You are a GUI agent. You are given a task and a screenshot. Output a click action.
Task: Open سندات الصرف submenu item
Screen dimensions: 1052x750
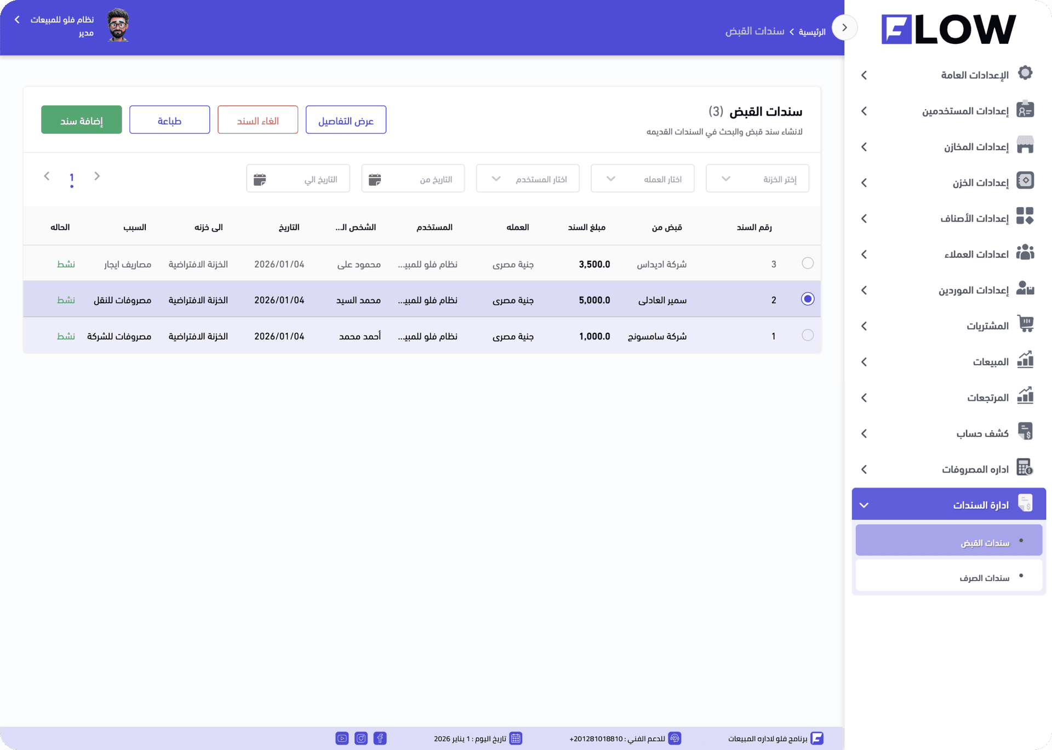tap(984, 578)
